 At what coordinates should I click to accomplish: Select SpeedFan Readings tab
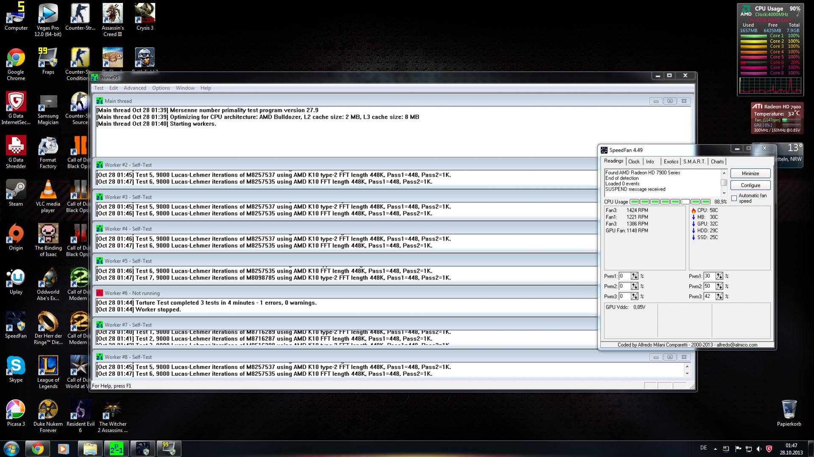tap(613, 161)
